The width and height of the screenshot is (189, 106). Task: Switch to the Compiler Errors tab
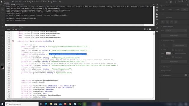tap(20, 5)
